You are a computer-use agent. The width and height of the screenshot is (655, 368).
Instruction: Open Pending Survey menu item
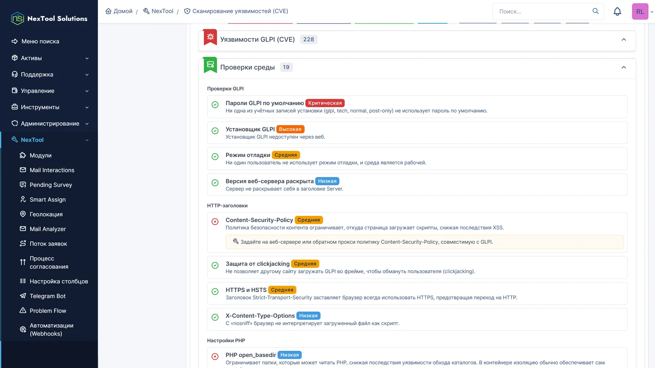[51, 185]
